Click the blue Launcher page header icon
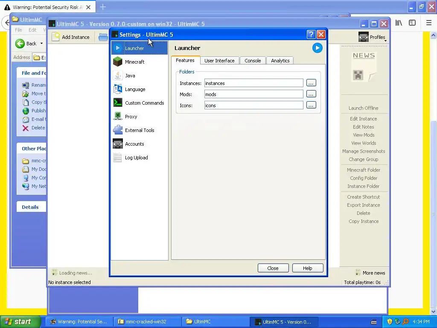Viewport: 437px width, 328px height. pos(317,48)
